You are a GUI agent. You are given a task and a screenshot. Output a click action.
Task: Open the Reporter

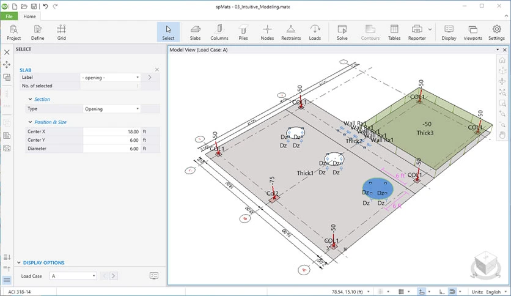click(417, 32)
